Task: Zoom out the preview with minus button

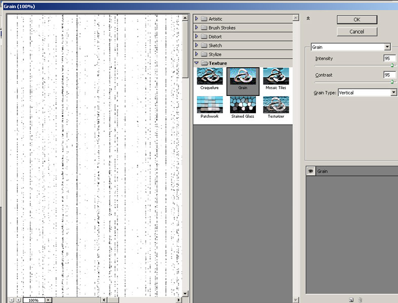Action: [12, 300]
